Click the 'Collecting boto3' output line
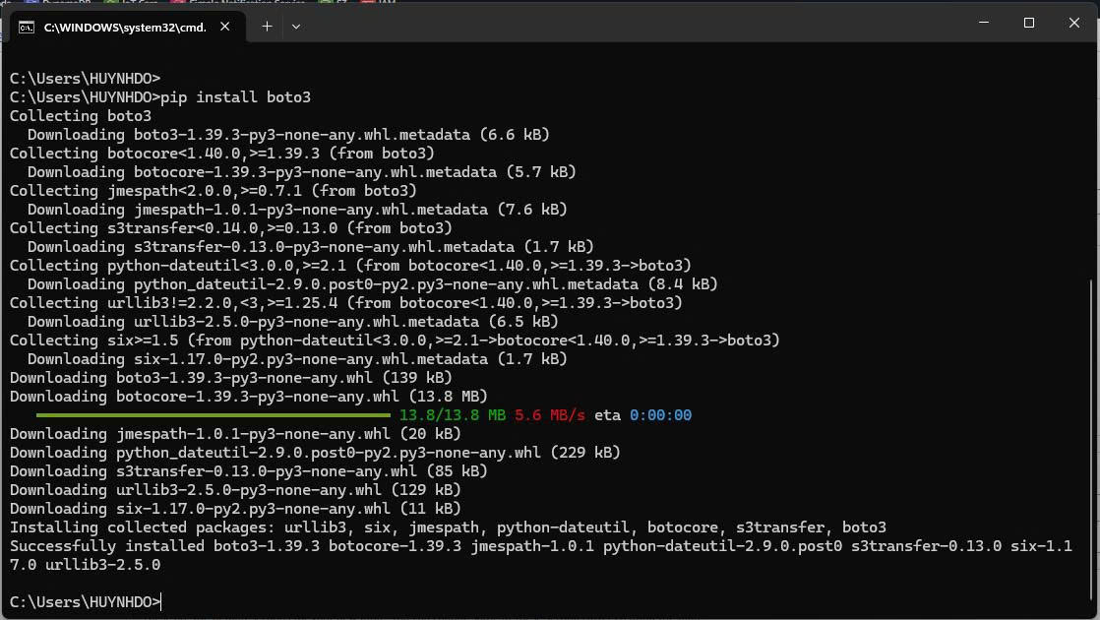 click(81, 116)
